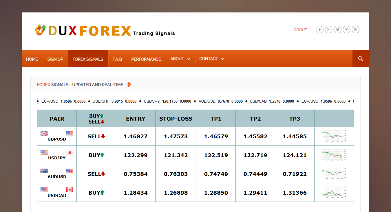Click the Australian flag in AUDUSD row
Viewport: 391px width, 212px height.
tap(44, 171)
